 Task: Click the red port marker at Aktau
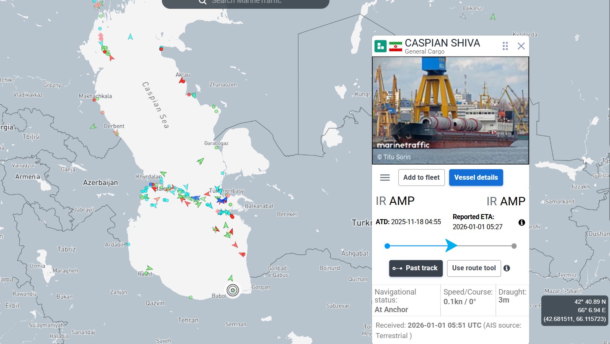pos(182,80)
